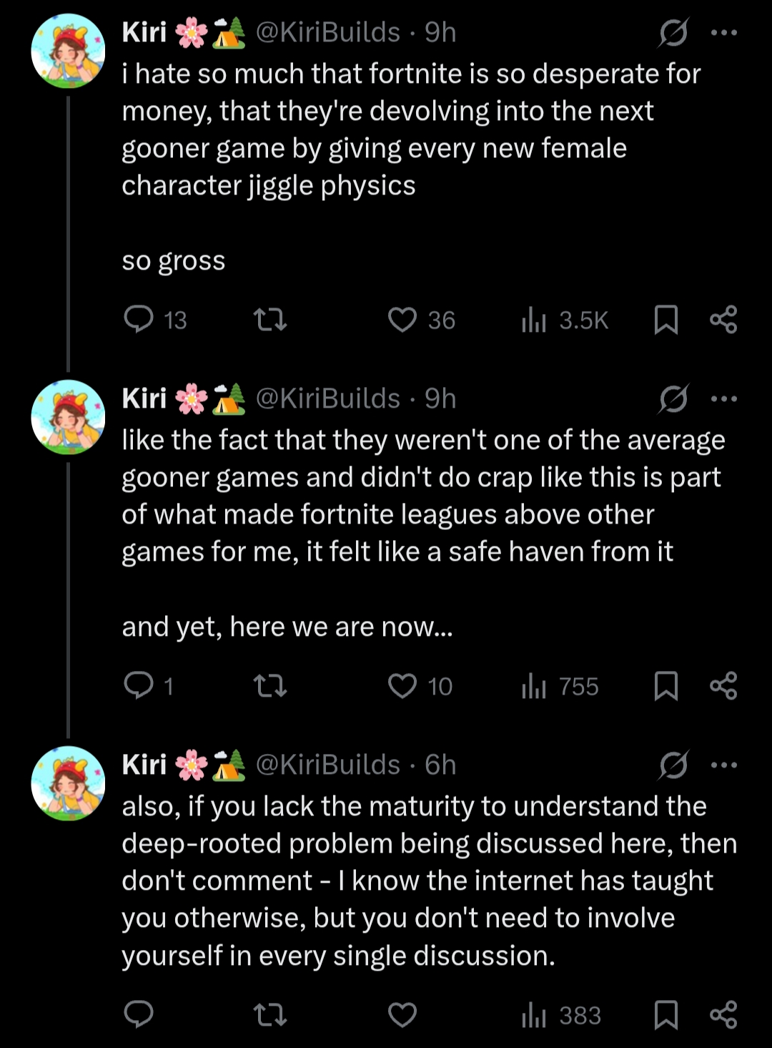Viewport: 772px width, 1048px height.
Task: View analytics of tweet with 3.5K views
Action: point(565,320)
